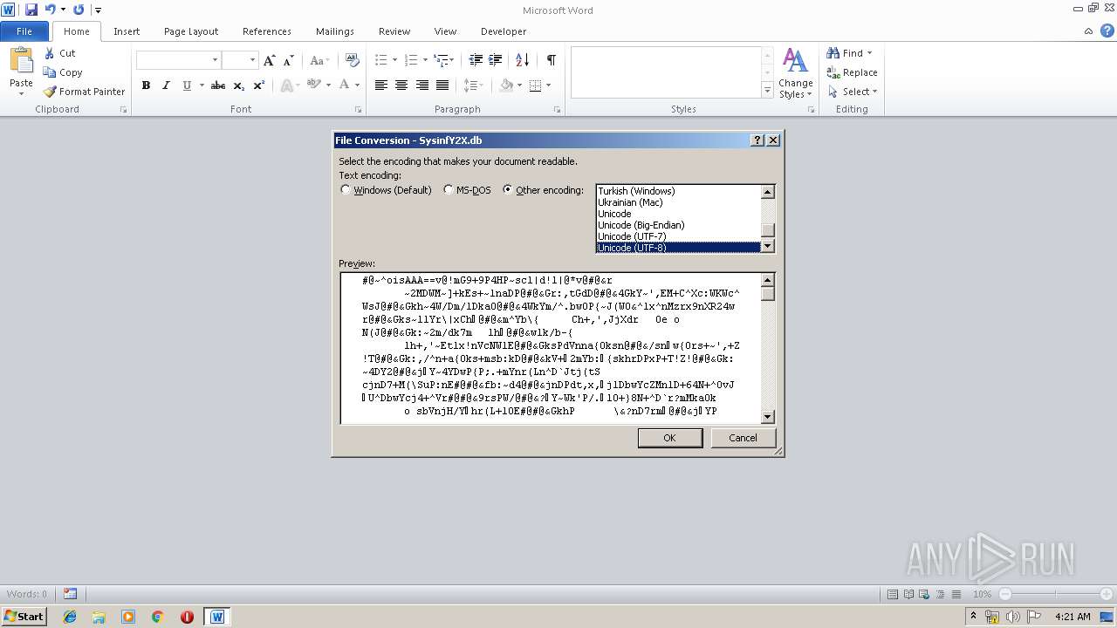Switch to the Developer tab
Image resolution: width=1117 pixels, height=628 pixels.
point(504,31)
